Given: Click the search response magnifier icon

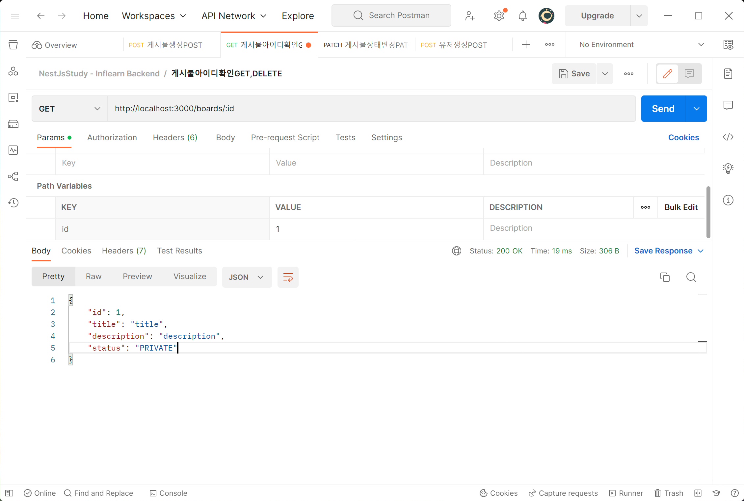Looking at the screenshot, I should click(x=691, y=277).
